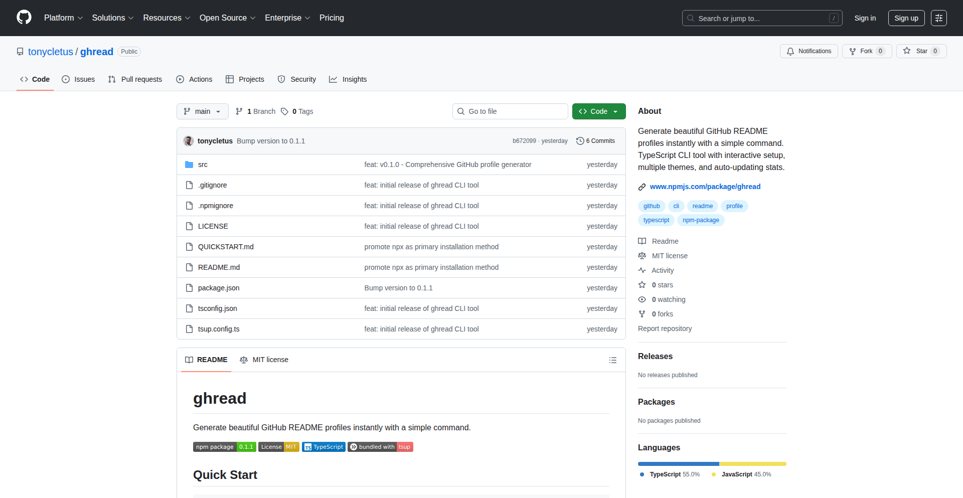
Task: Click the src folder icon
Action: 189,164
